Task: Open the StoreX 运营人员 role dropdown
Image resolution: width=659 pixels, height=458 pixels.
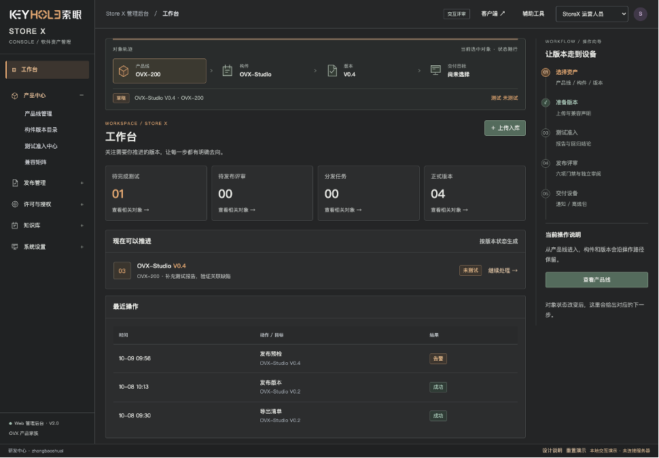Action: (592, 14)
